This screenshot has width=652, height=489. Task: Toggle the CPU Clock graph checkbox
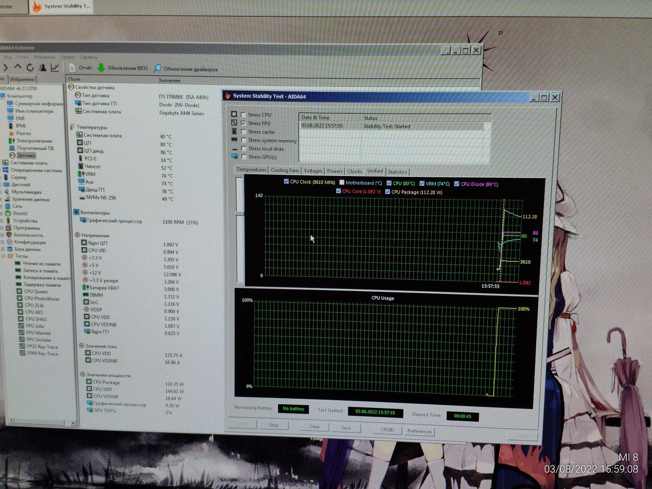pyautogui.click(x=286, y=182)
